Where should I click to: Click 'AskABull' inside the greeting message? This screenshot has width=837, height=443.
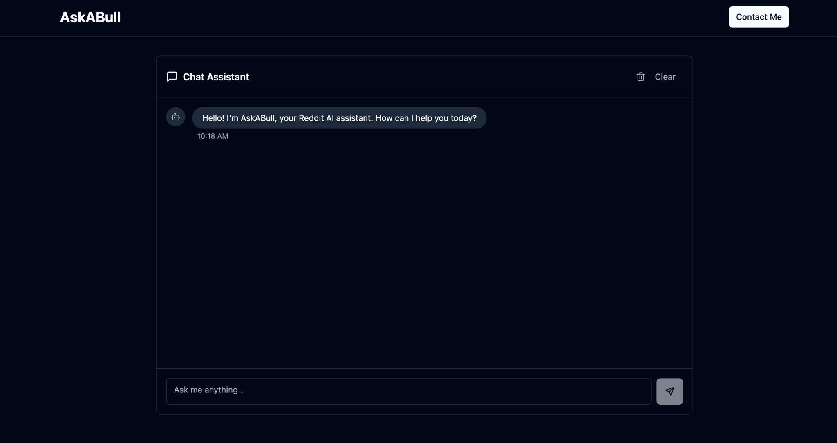click(x=258, y=118)
